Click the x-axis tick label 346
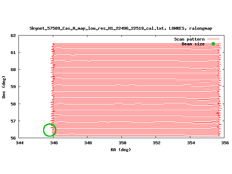The image size is (232, 174). pyautogui.click(x=54, y=143)
